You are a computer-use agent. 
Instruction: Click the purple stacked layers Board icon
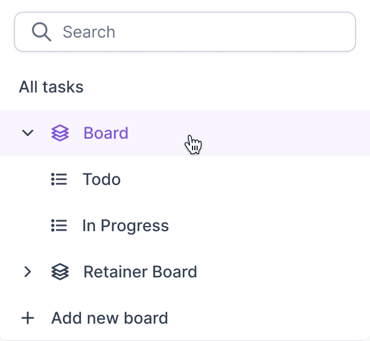60,133
